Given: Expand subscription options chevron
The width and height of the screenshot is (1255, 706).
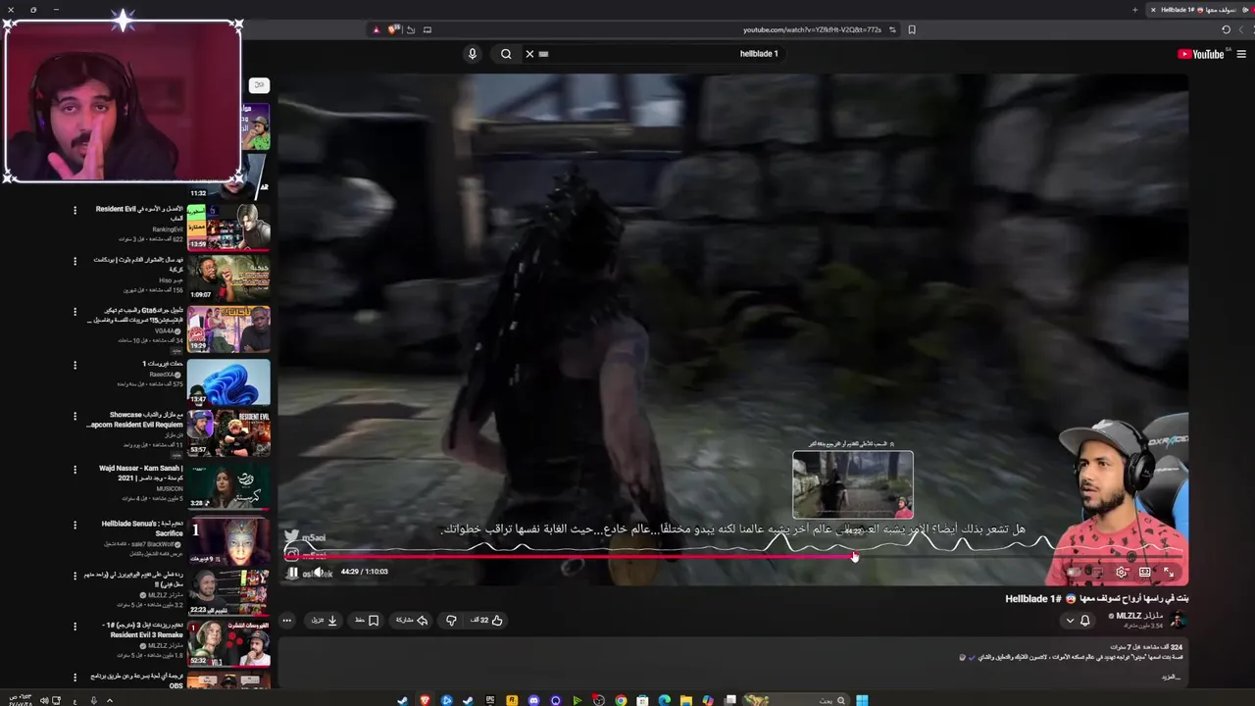Looking at the screenshot, I should pyautogui.click(x=1070, y=620).
